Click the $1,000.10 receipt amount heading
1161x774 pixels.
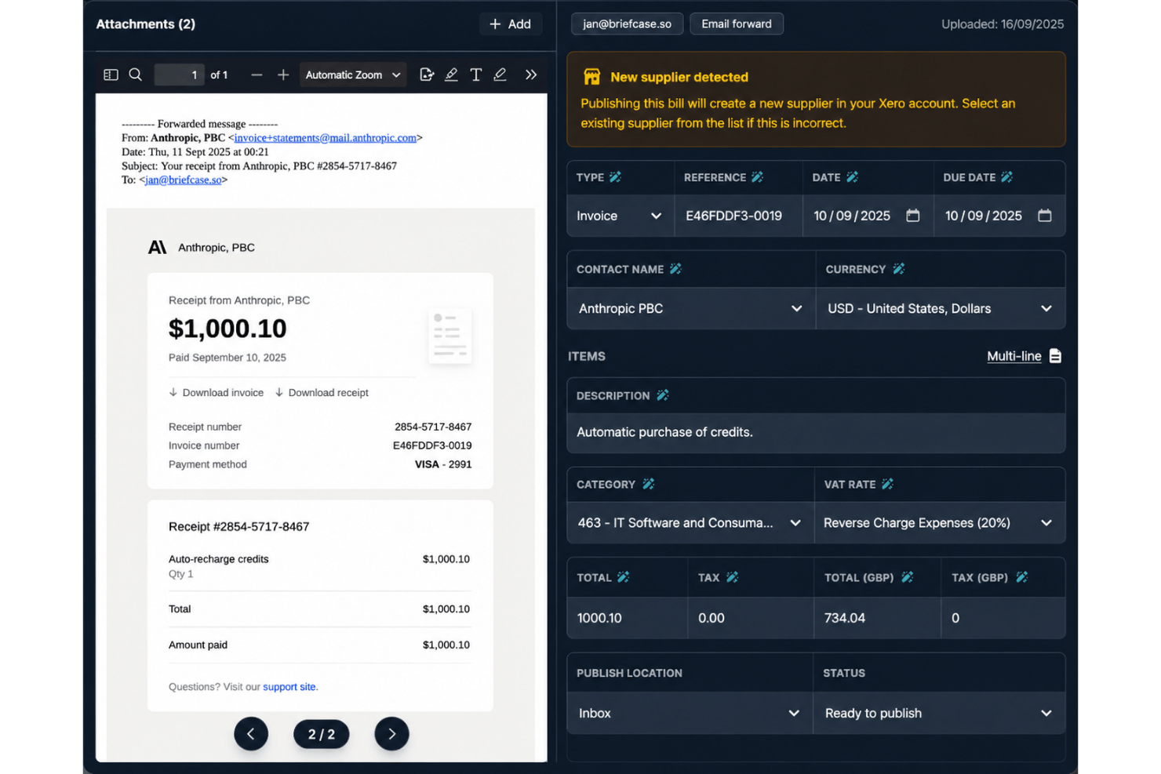(x=227, y=329)
